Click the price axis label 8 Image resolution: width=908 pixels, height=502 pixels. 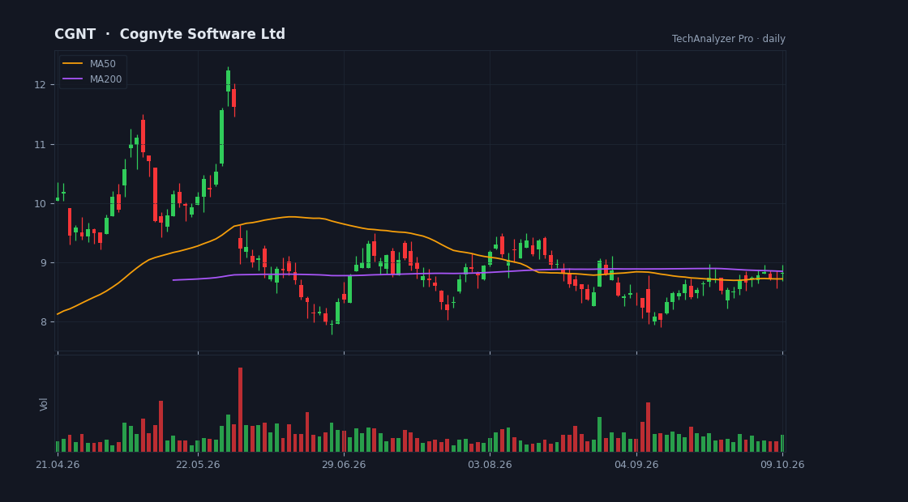(x=43, y=322)
